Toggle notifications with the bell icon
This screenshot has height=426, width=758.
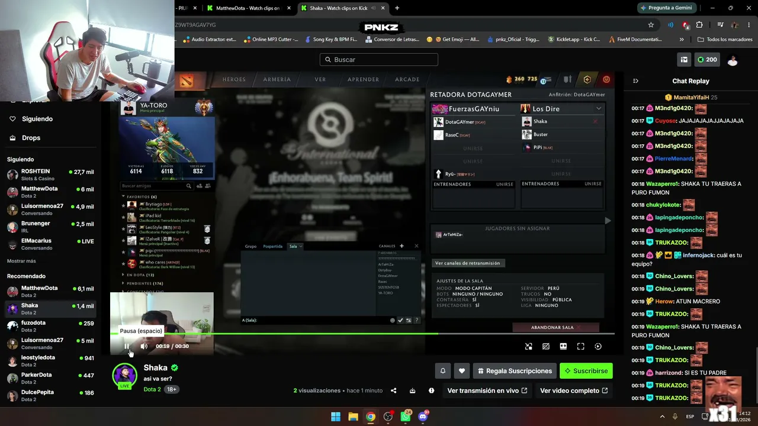click(x=442, y=371)
